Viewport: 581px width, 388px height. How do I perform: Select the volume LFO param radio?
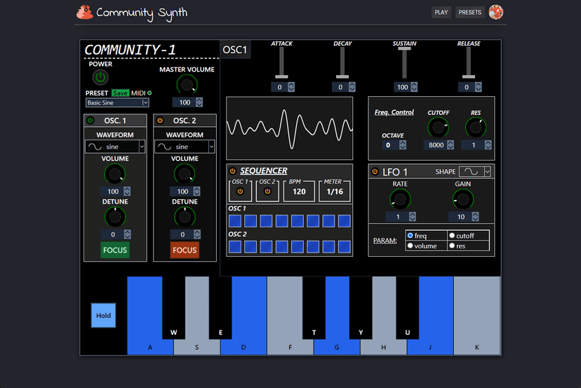(410, 246)
